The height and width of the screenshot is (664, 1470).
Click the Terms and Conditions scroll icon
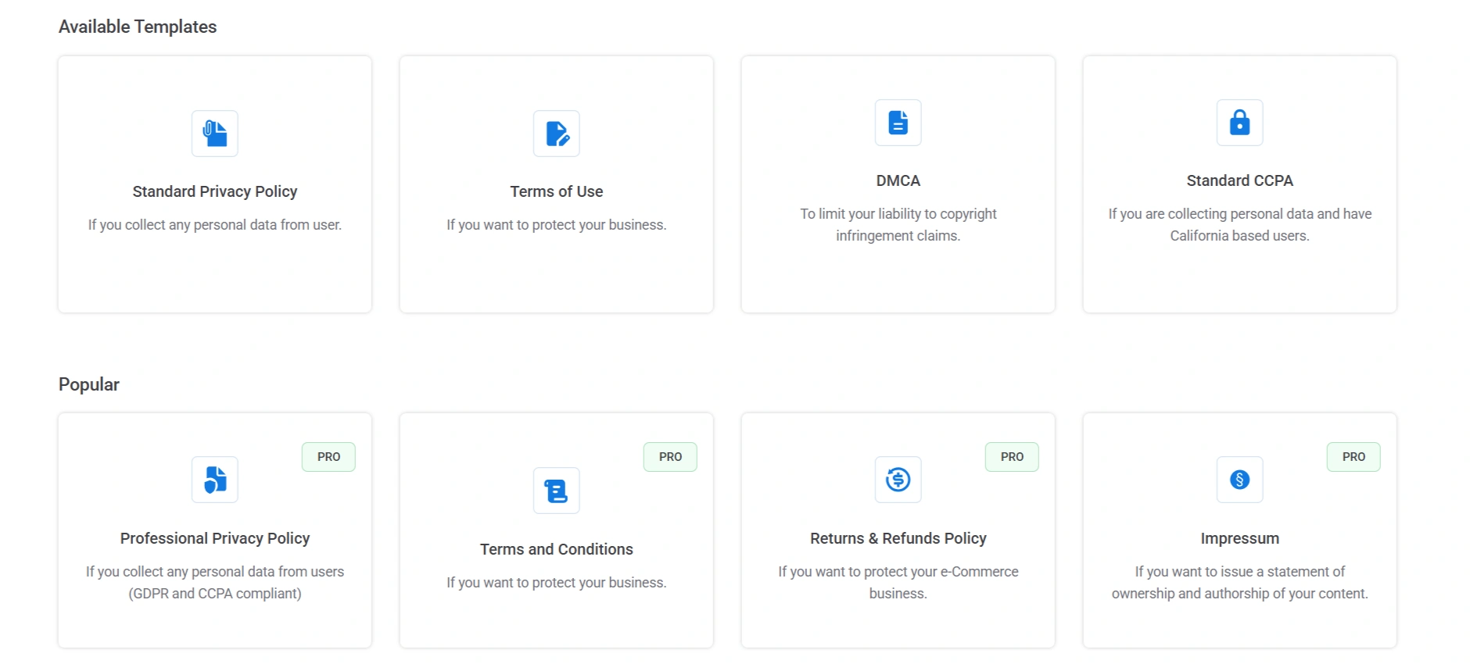tap(556, 491)
